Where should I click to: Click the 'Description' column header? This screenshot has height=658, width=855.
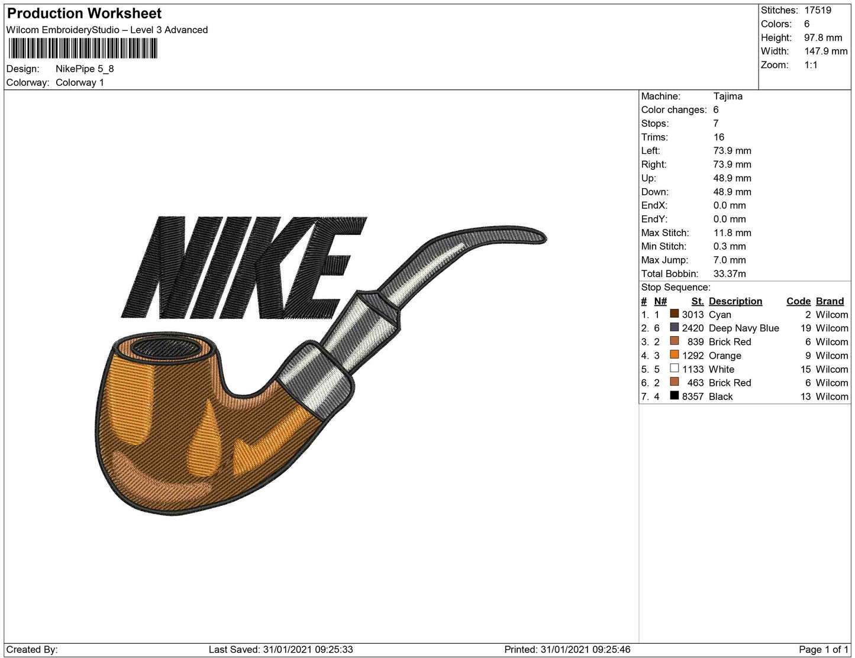(x=735, y=301)
